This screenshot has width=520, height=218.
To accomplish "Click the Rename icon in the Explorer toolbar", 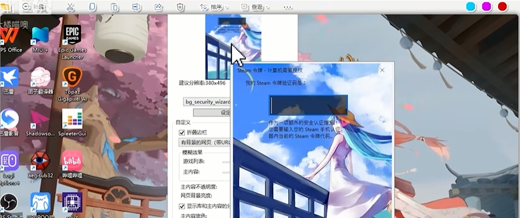I will 136,7.
